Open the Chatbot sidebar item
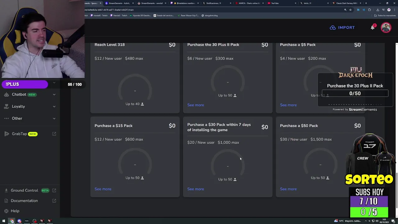This screenshot has width=398, height=224. [30, 95]
